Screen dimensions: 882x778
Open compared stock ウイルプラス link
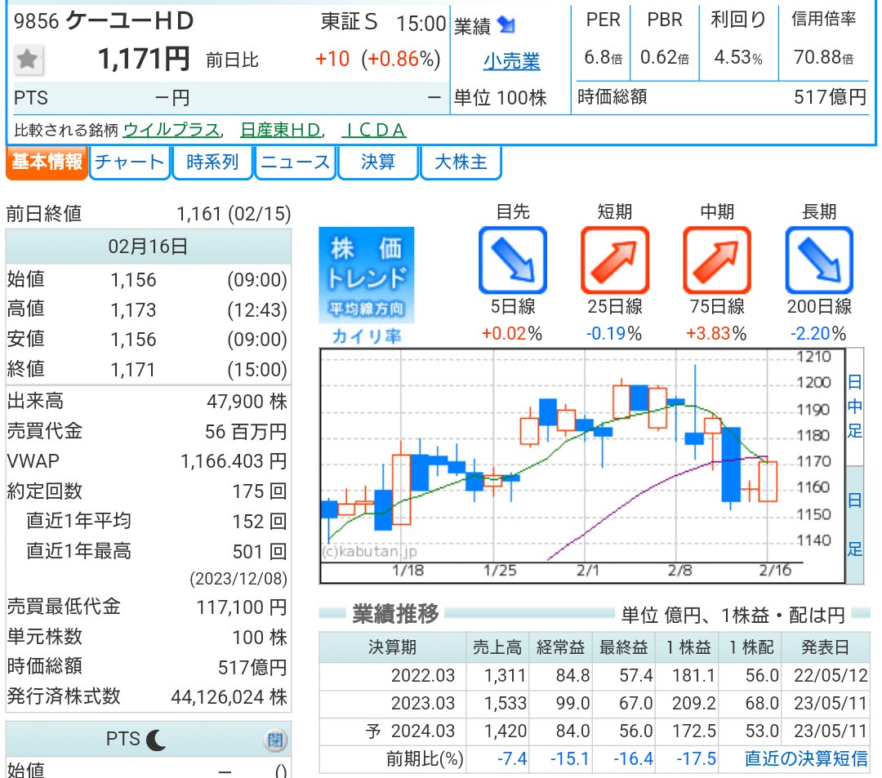171,130
